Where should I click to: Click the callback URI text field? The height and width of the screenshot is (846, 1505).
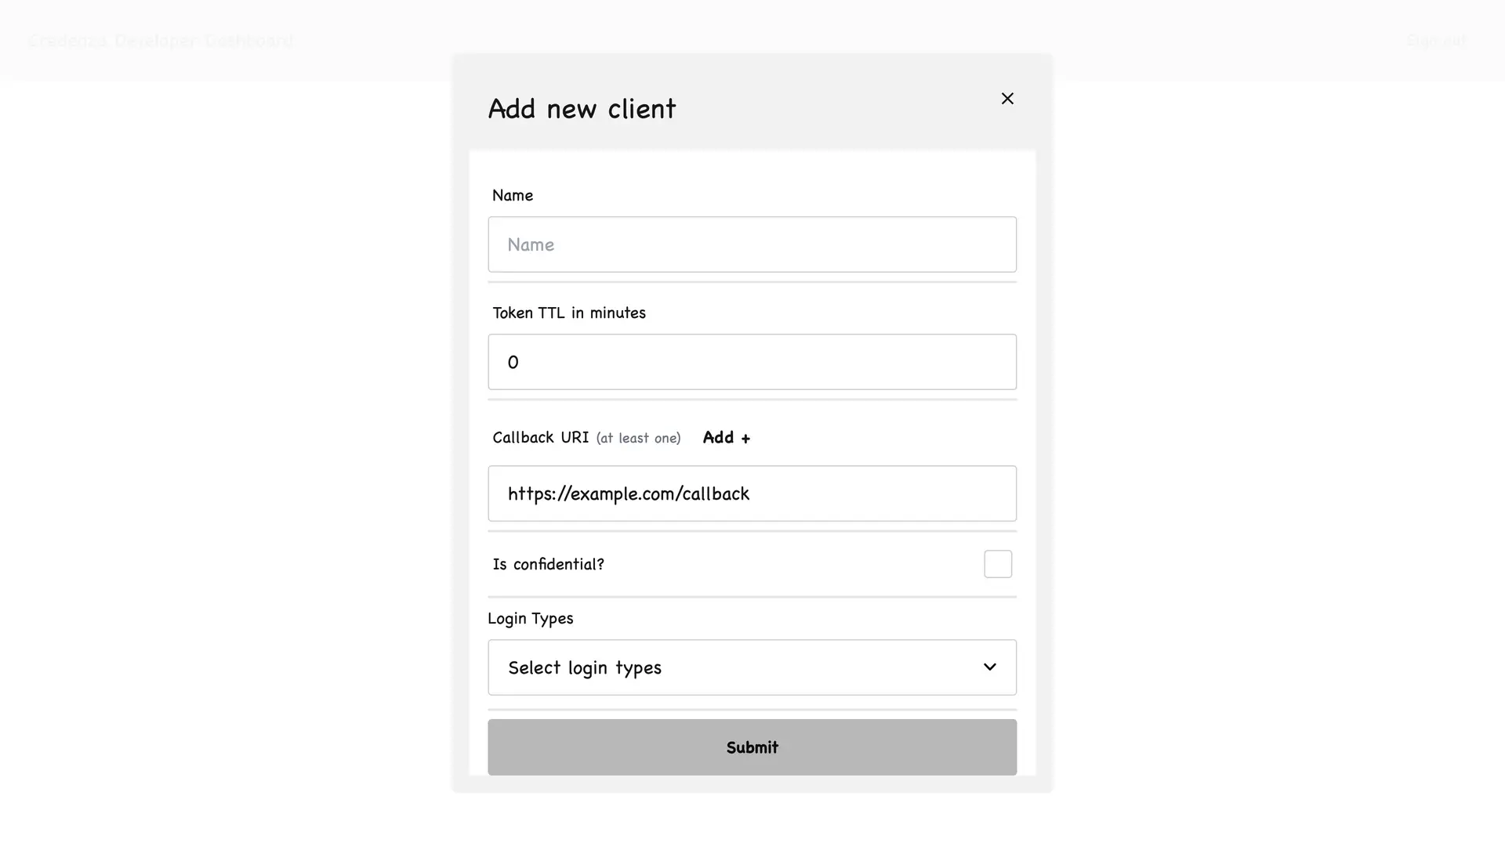pos(752,493)
